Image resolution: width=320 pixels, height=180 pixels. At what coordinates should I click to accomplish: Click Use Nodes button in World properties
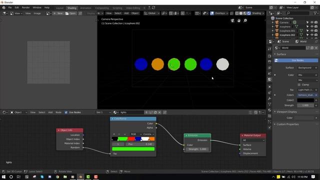[x=296, y=60]
